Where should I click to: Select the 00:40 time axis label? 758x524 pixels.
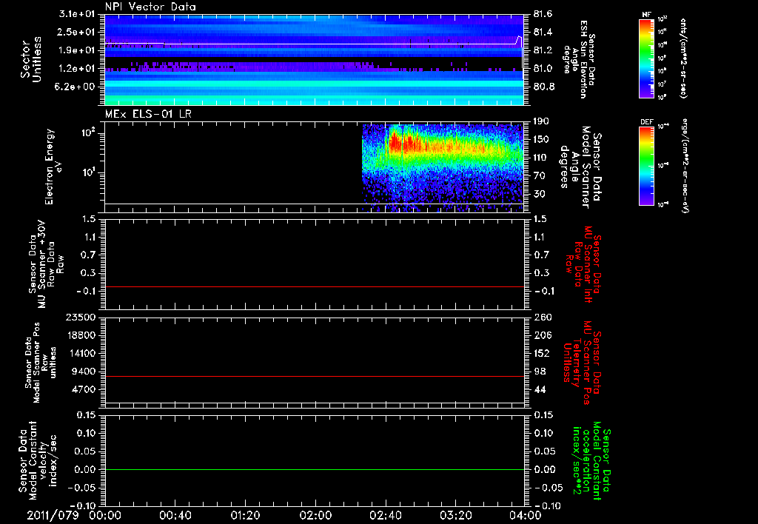click(x=175, y=515)
